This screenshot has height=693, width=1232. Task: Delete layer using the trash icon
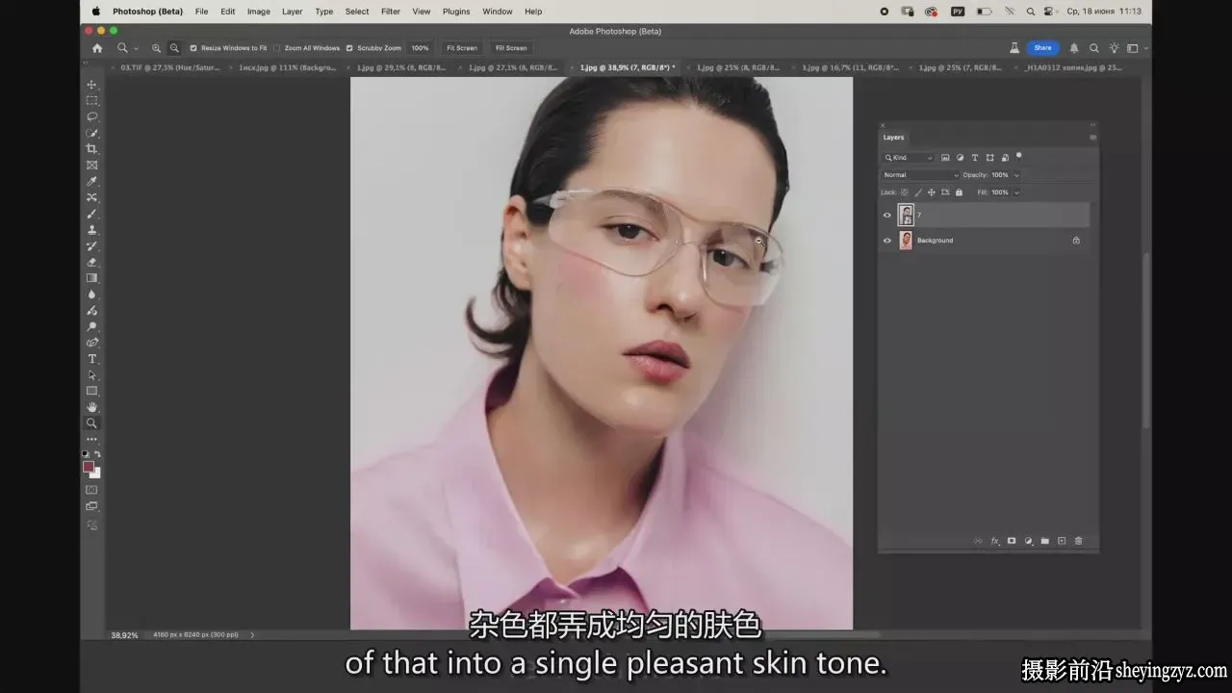click(1078, 541)
